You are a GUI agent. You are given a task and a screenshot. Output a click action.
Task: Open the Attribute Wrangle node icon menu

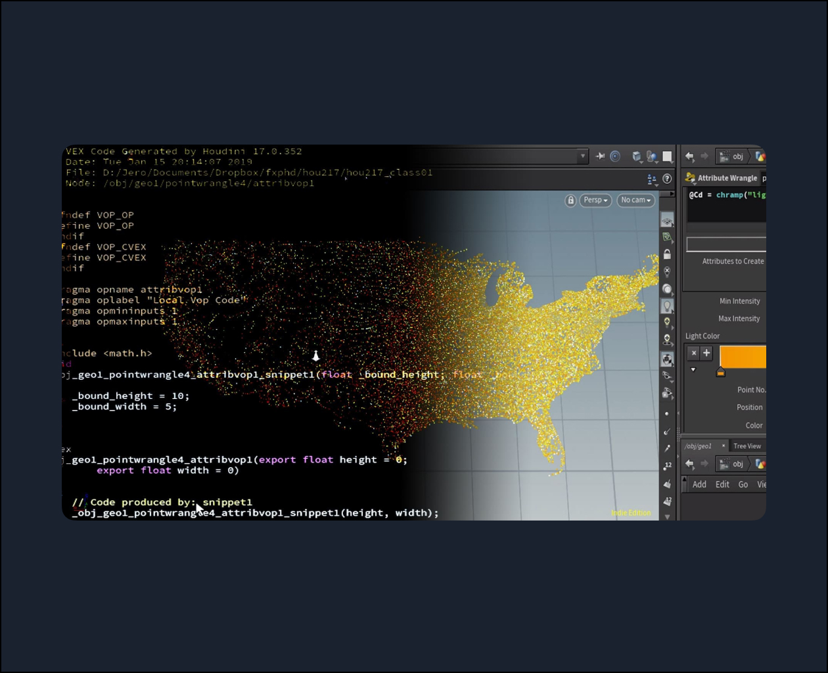coord(690,177)
